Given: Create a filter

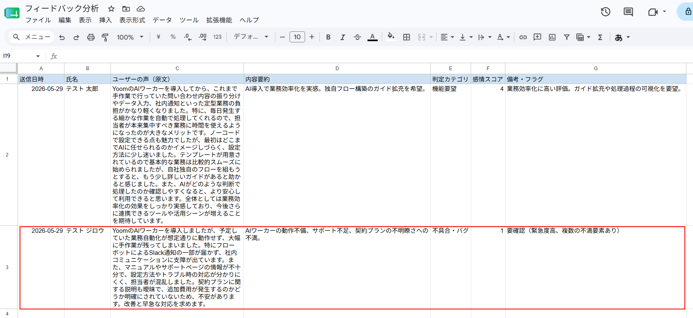Looking at the screenshot, I should click(x=567, y=37).
